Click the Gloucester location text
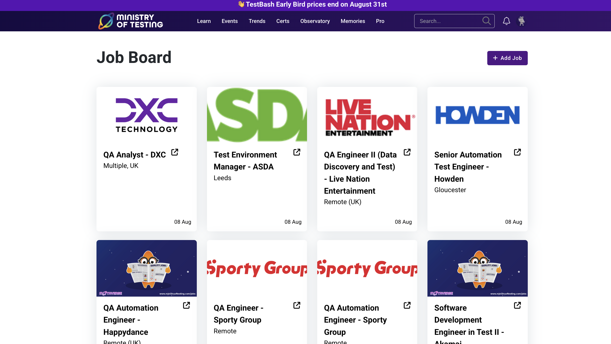Screen dimensions: 611x344 click(450, 190)
